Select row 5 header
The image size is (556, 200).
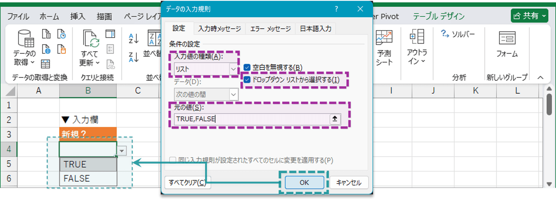(x=9, y=164)
